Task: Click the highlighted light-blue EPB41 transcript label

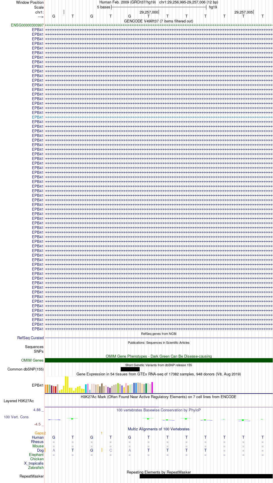Action: point(38,117)
